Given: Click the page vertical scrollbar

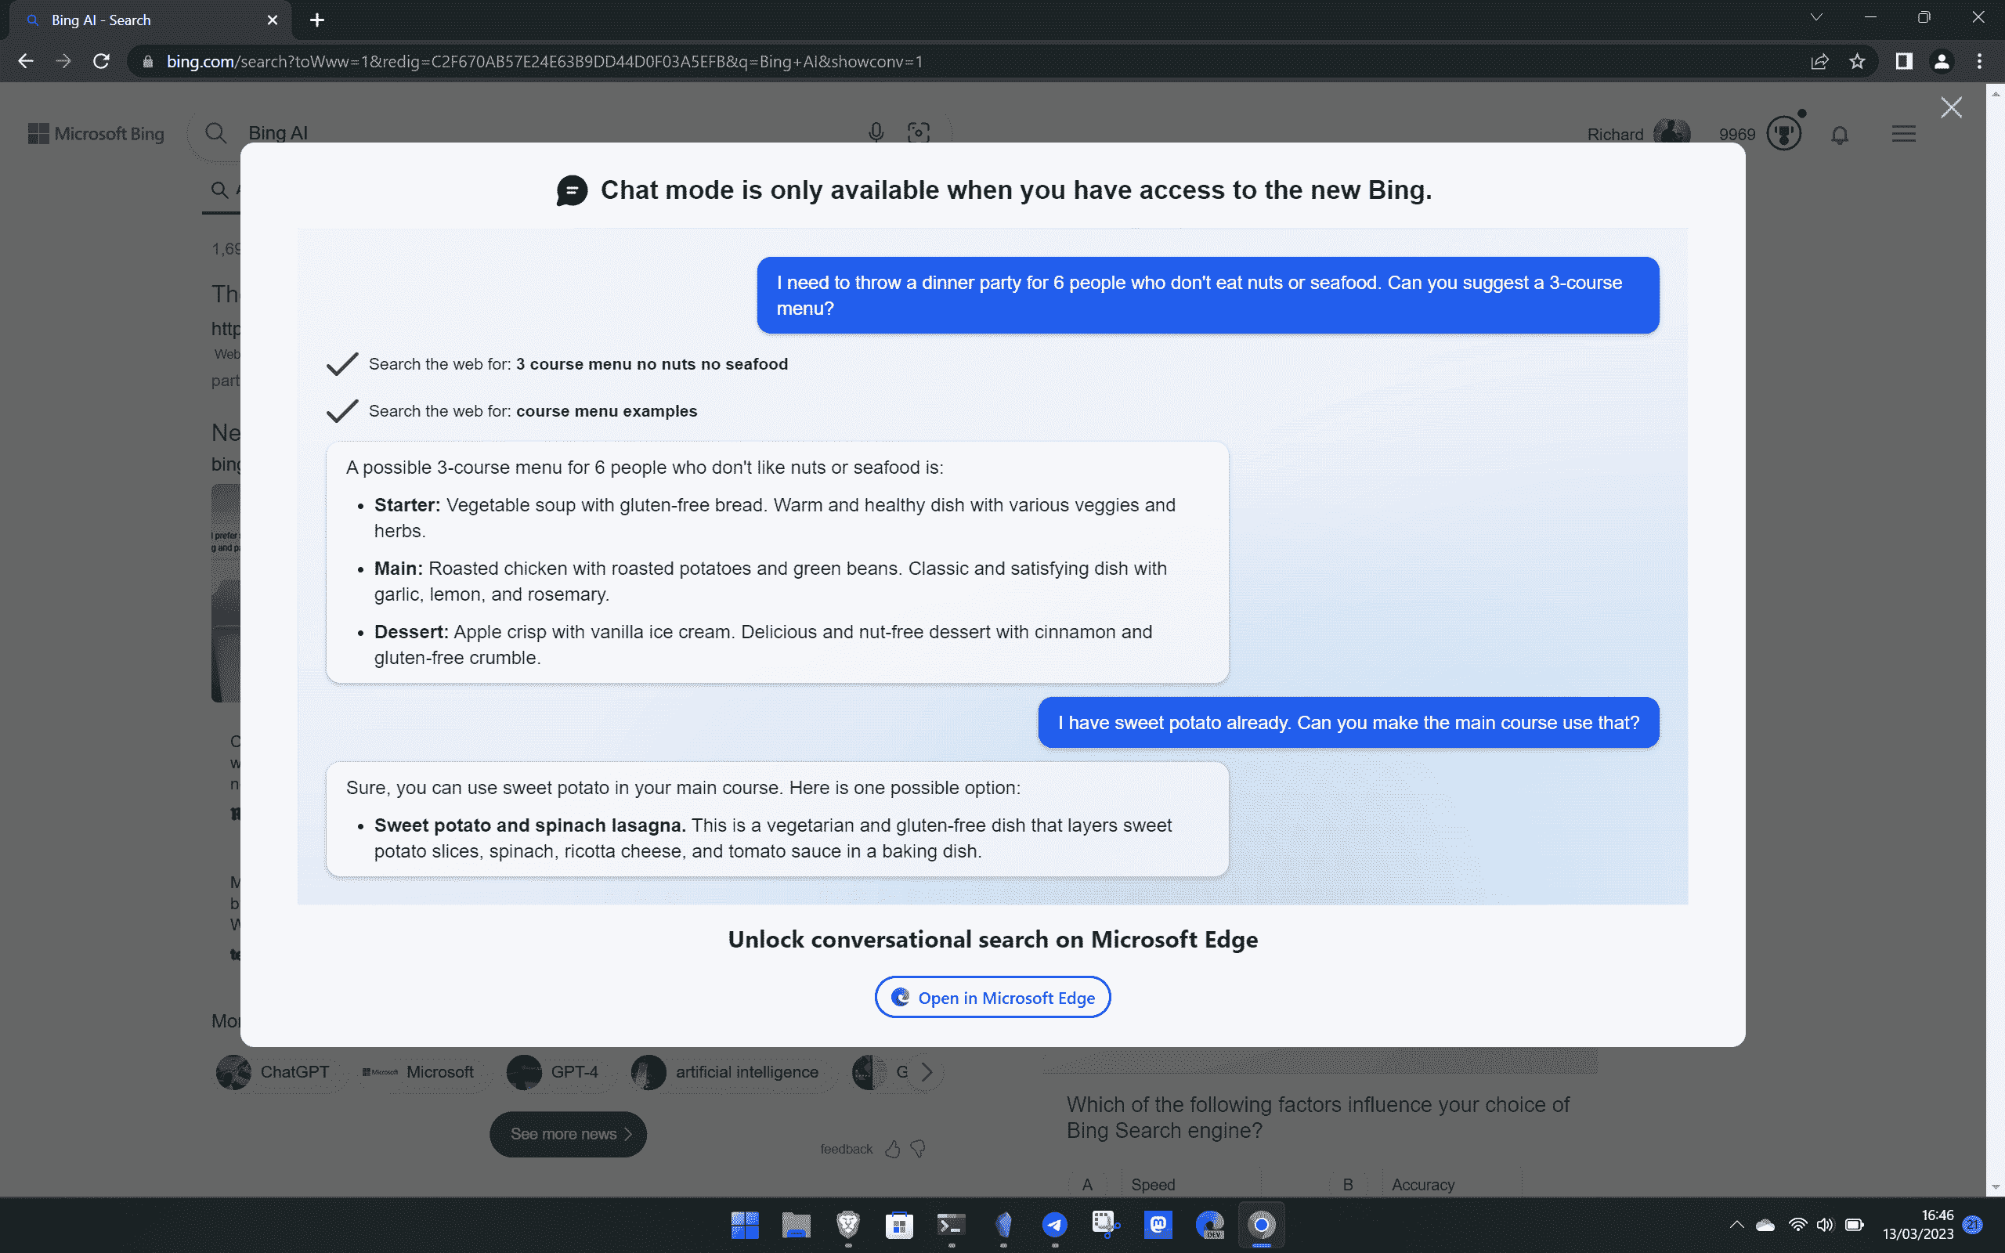Looking at the screenshot, I should pyautogui.click(x=1995, y=638).
